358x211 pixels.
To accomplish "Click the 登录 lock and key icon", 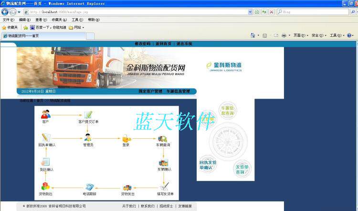I will (x=126, y=138).
